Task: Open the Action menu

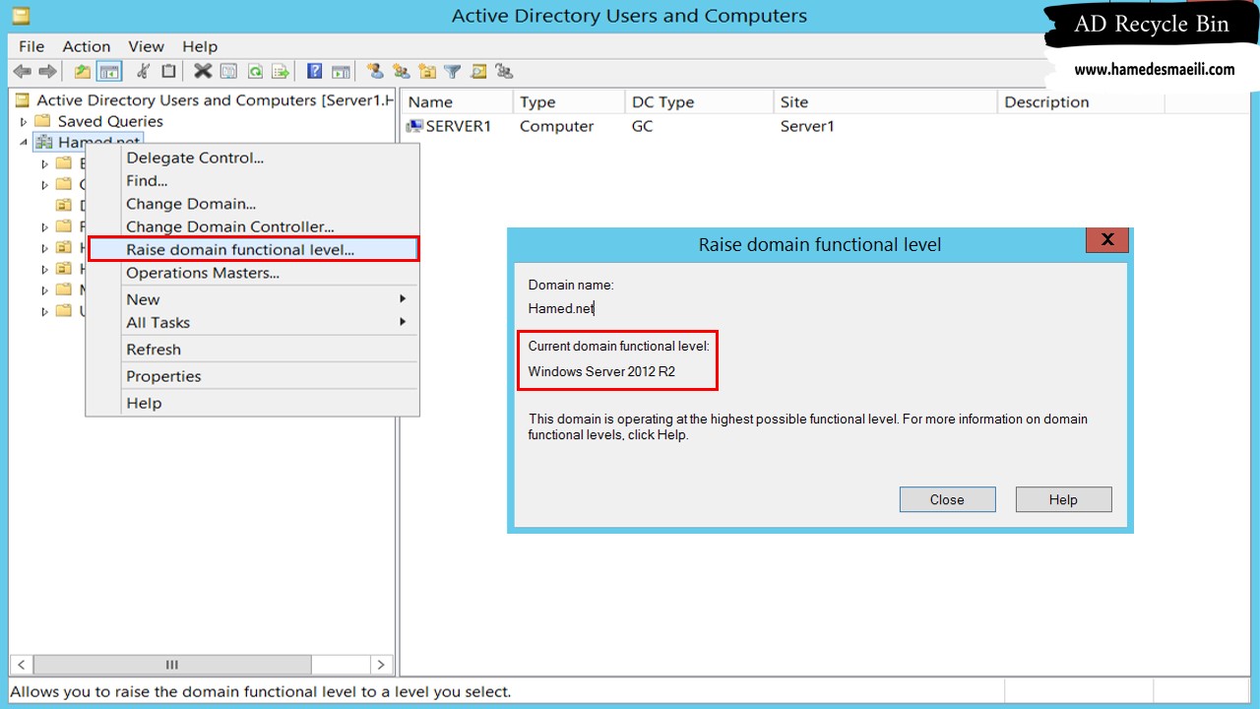Action: click(x=87, y=46)
